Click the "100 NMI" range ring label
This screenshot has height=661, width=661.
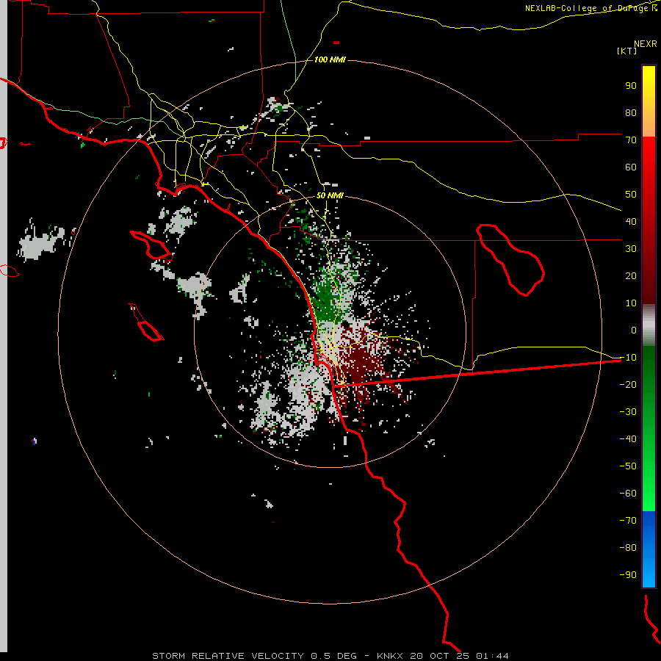[x=330, y=60]
